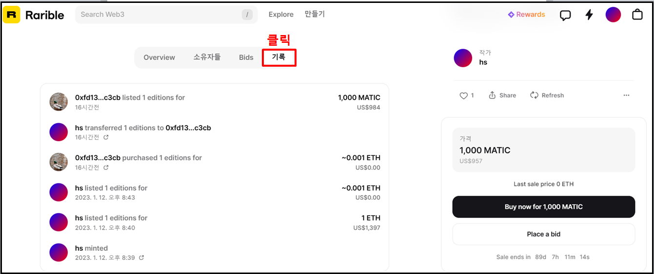The image size is (654, 274).
Task: Select the 기록 tab
Action: 279,57
